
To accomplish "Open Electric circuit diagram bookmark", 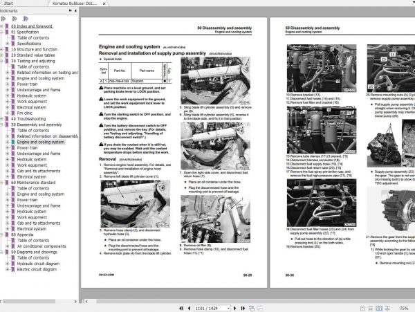I will tap(37, 270).
